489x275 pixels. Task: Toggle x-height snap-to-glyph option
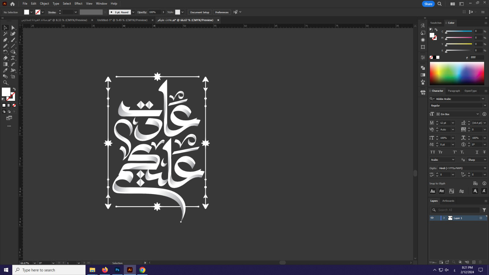click(x=442, y=191)
